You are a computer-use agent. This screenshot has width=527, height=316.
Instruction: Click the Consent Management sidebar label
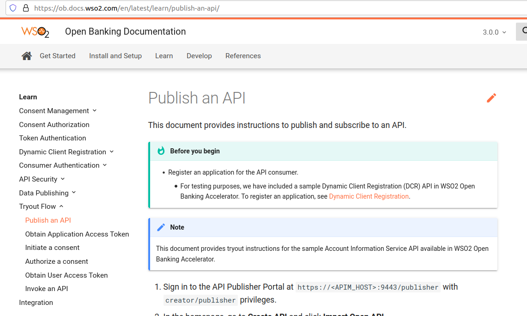54,110
